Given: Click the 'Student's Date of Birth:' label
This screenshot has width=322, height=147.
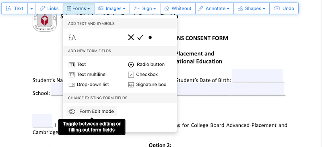Looking at the screenshot, I should pyautogui.click(x=204, y=80).
